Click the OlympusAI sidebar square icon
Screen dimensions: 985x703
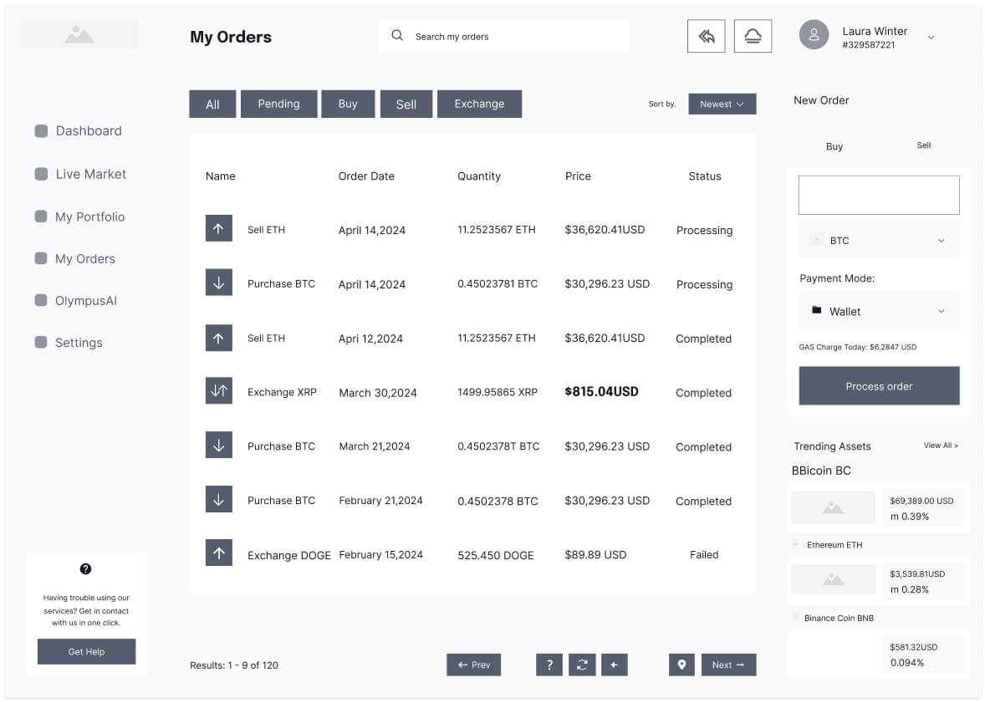pos(41,300)
